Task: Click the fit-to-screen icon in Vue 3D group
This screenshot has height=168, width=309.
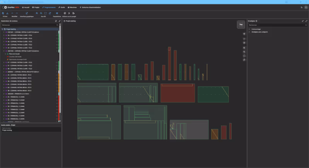Action: pos(46,13)
